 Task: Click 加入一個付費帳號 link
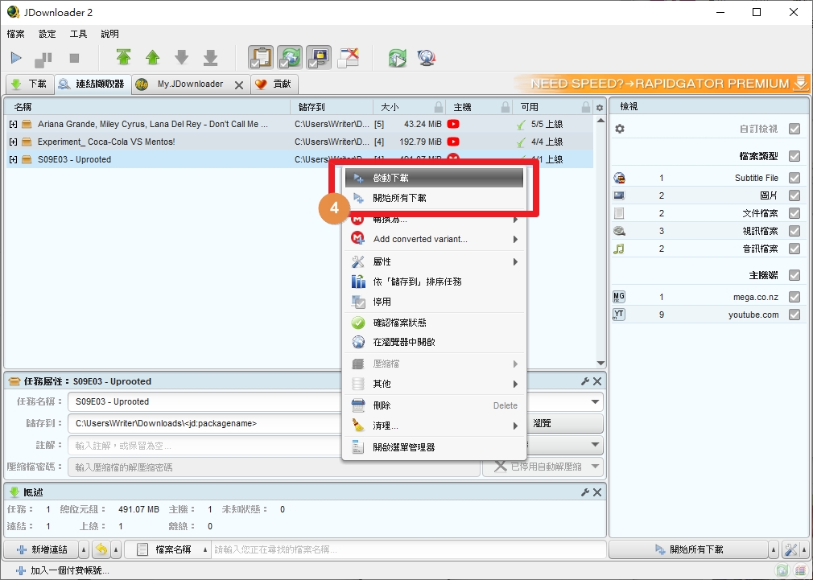(x=63, y=570)
